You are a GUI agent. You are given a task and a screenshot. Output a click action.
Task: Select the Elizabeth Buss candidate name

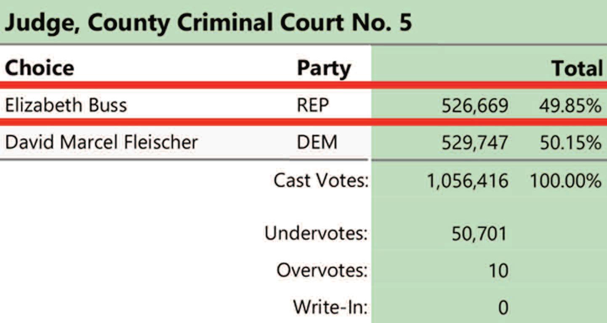66,105
